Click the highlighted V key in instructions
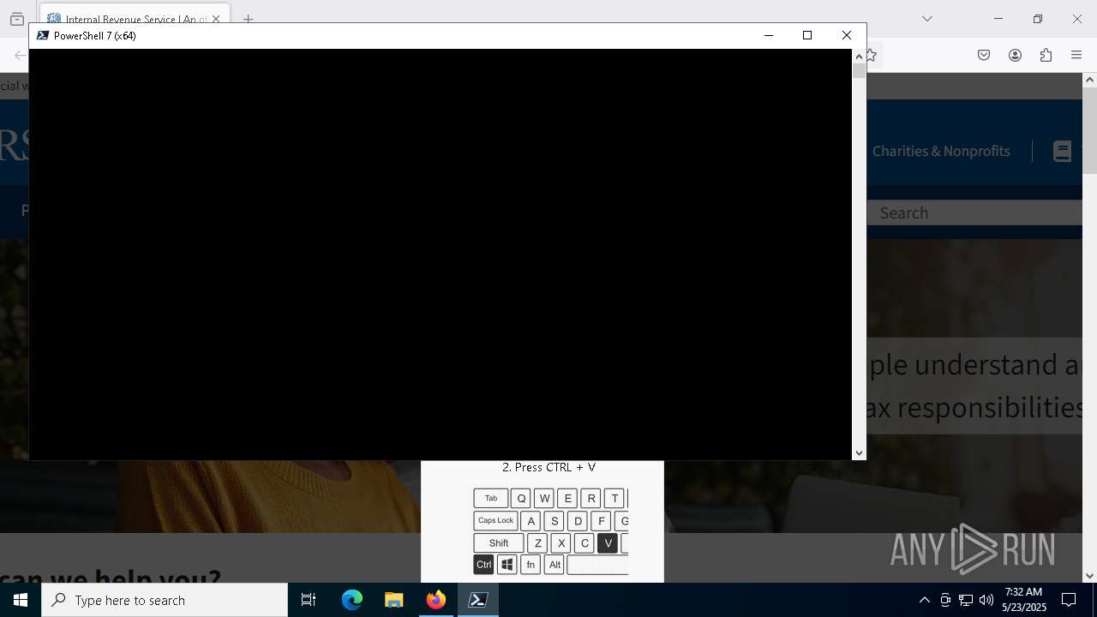Image resolution: width=1097 pixels, height=617 pixels. point(608,543)
